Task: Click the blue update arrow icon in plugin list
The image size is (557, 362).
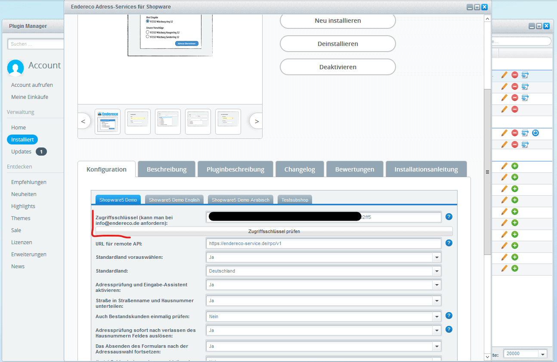Action: [x=535, y=133]
